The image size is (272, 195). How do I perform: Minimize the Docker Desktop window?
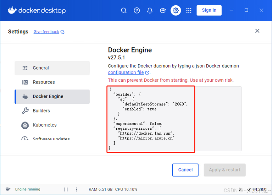coord(231,10)
